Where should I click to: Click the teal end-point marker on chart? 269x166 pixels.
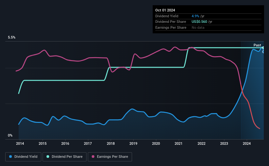point(263,48)
